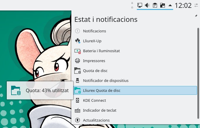Collapse the system tray arrow

170,6
